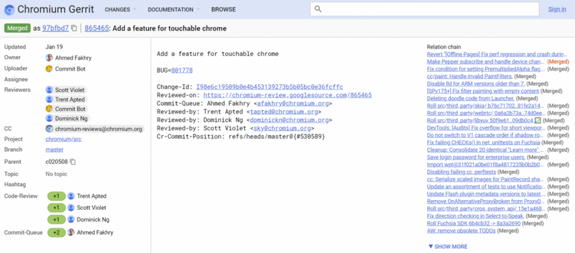This screenshot has height=253, width=575.
Task: Click the search magnifier icon
Action: [318, 9]
